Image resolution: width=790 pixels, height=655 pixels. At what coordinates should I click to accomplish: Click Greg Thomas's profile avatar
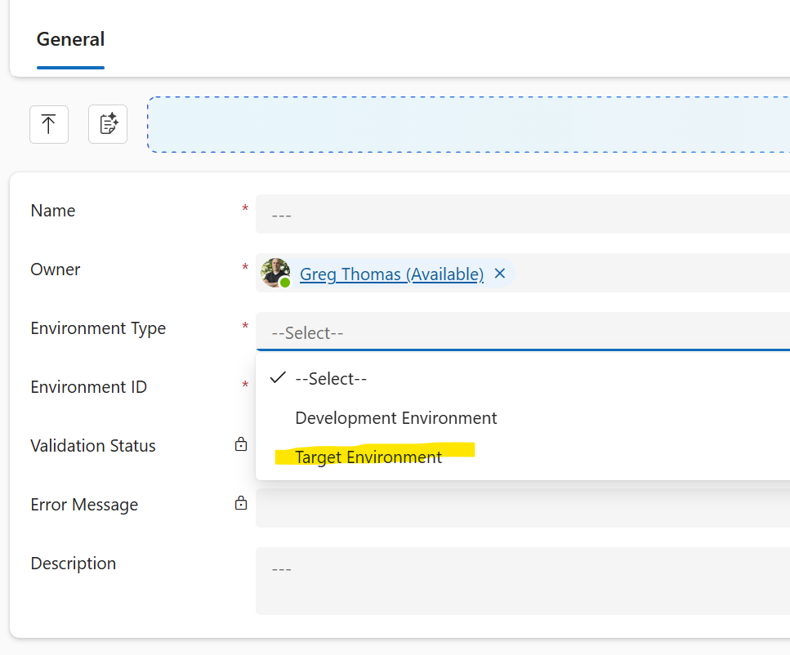coord(275,274)
